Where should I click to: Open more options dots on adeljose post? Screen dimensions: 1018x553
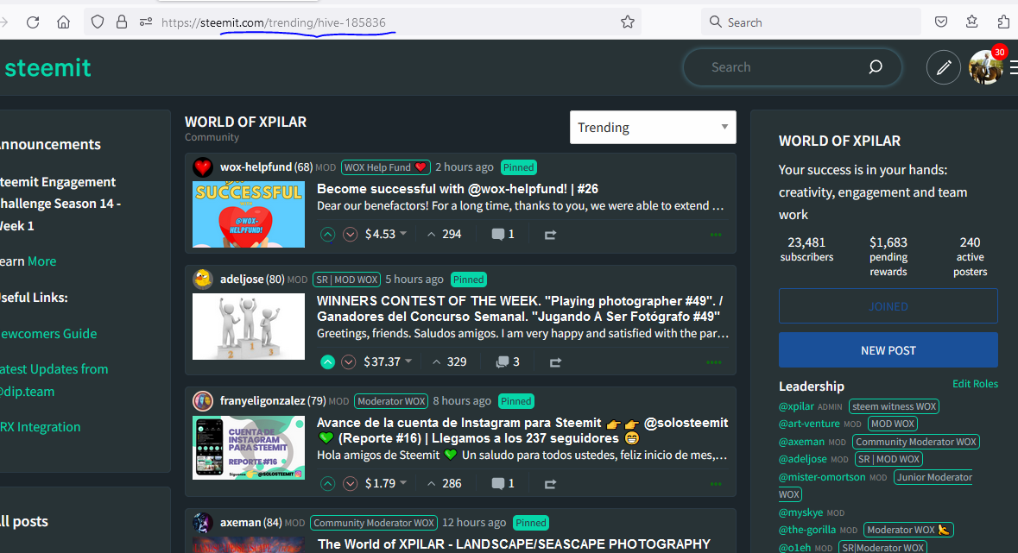714,363
